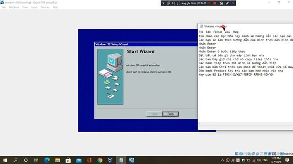Open the Mail app from the taskbar
The height and width of the screenshot is (164, 293).
coord(79,160)
